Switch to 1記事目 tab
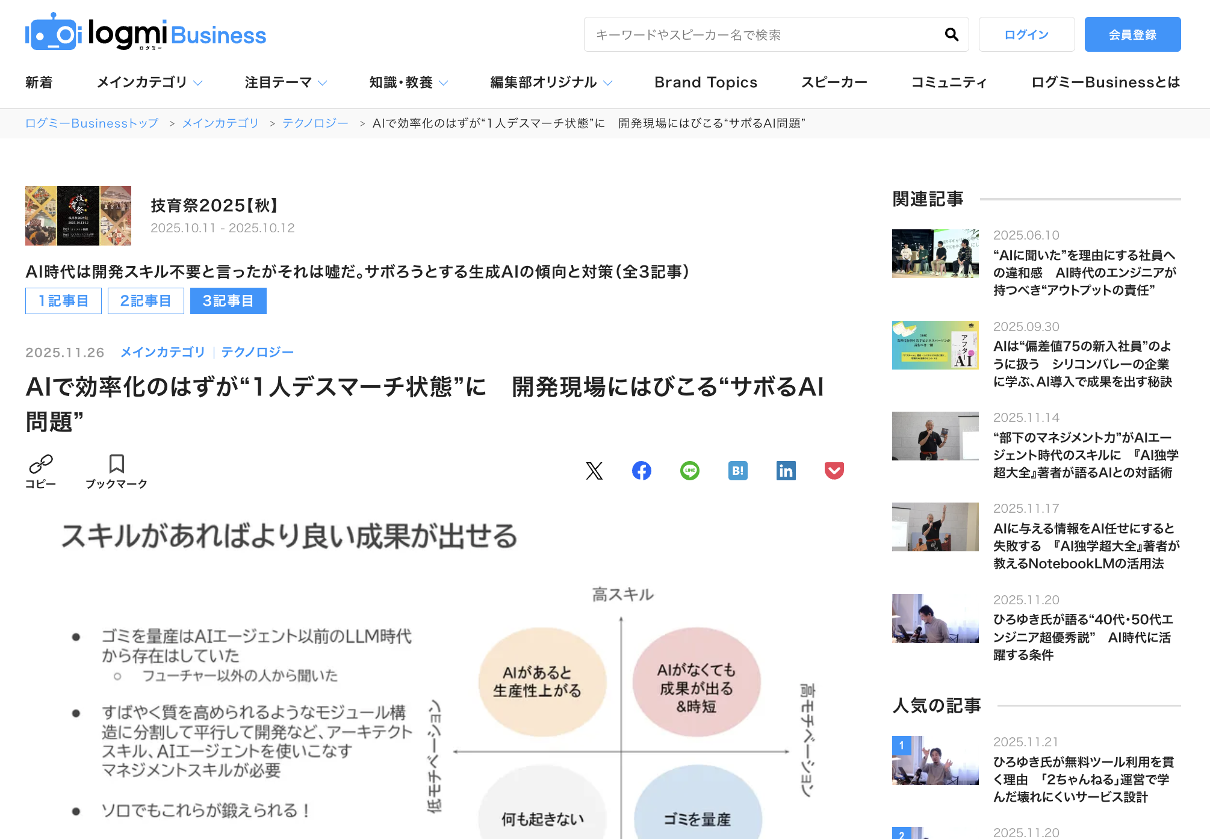The image size is (1210, 839). pos(63,301)
